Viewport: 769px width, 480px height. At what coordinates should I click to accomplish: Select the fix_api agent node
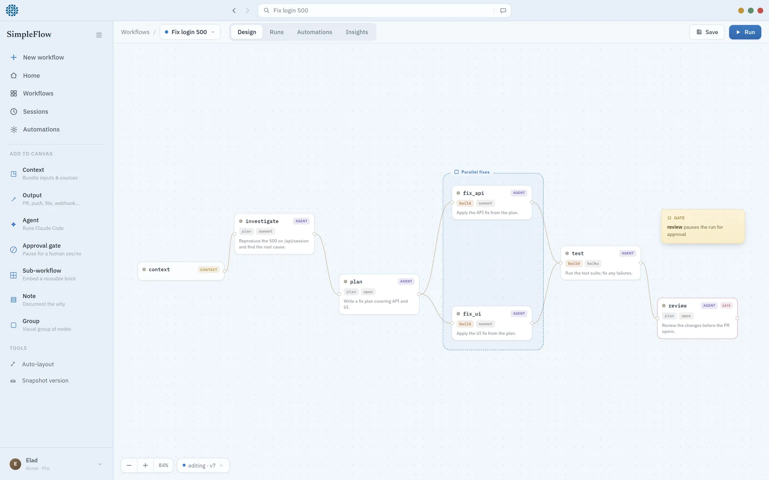pos(492,203)
